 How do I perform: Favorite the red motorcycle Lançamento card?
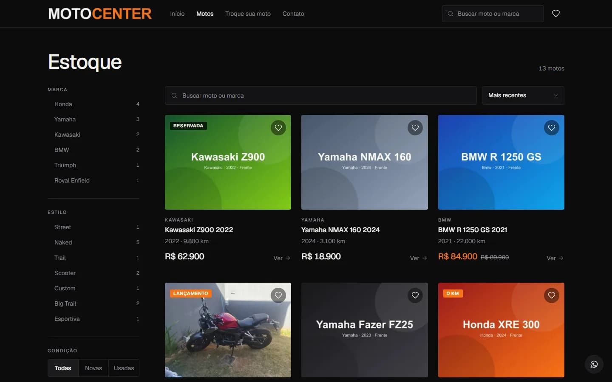click(x=278, y=295)
